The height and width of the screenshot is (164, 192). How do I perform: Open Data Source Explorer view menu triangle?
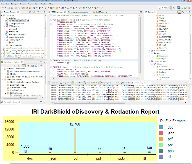coord(45,66)
